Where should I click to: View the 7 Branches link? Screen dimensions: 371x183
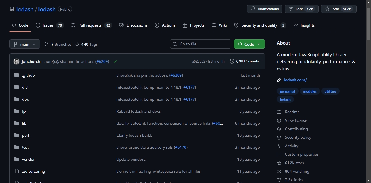pos(58,44)
